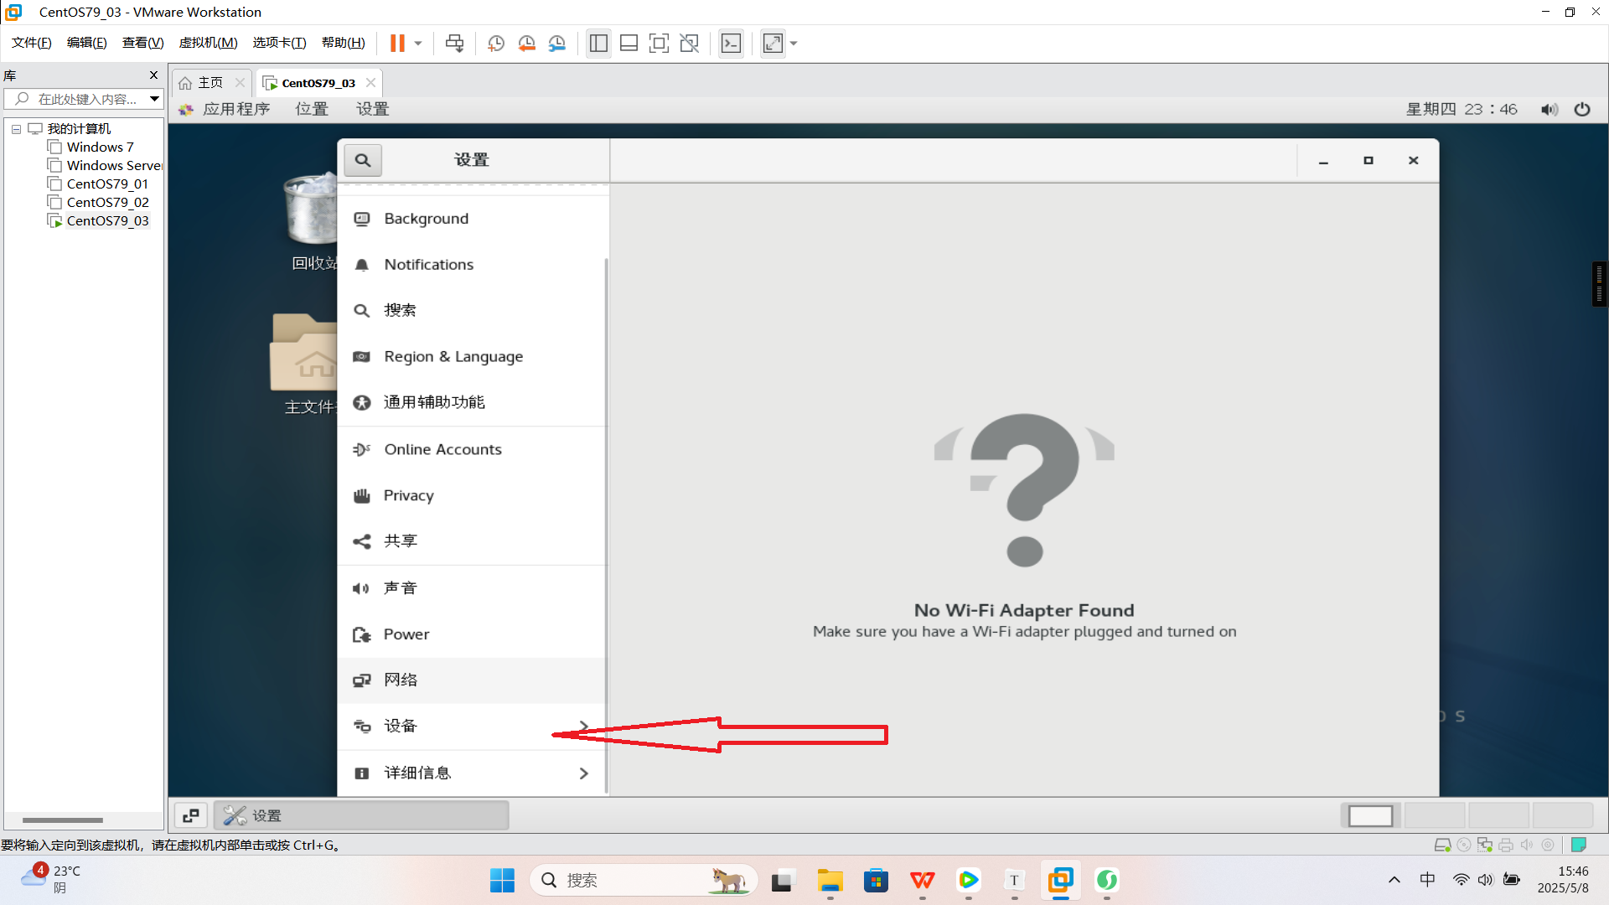Click the VMware pause virtual machine icon
This screenshot has width=1609, height=905.
(397, 43)
